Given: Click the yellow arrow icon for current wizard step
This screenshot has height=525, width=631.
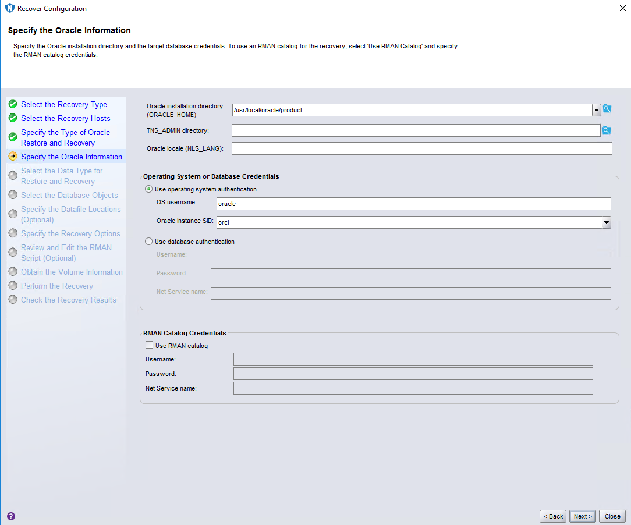Looking at the screenshot, I should pyautogui.click(x=13, y=157).
